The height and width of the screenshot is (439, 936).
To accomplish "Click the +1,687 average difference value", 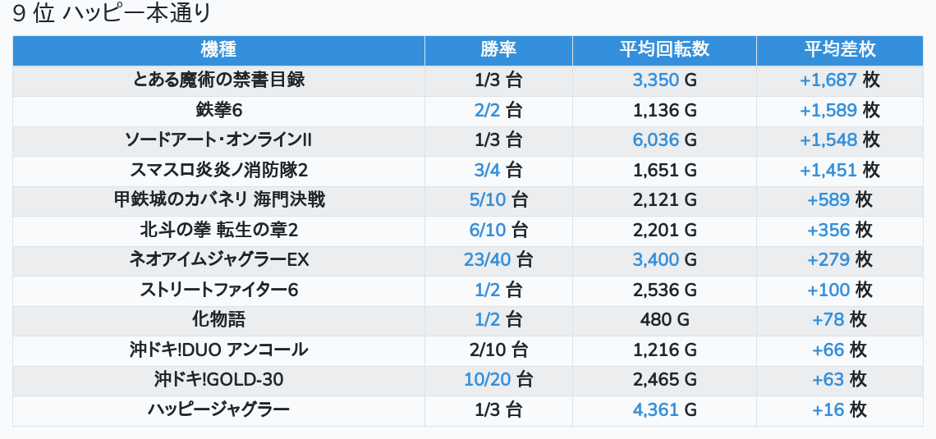I will 828,80.
